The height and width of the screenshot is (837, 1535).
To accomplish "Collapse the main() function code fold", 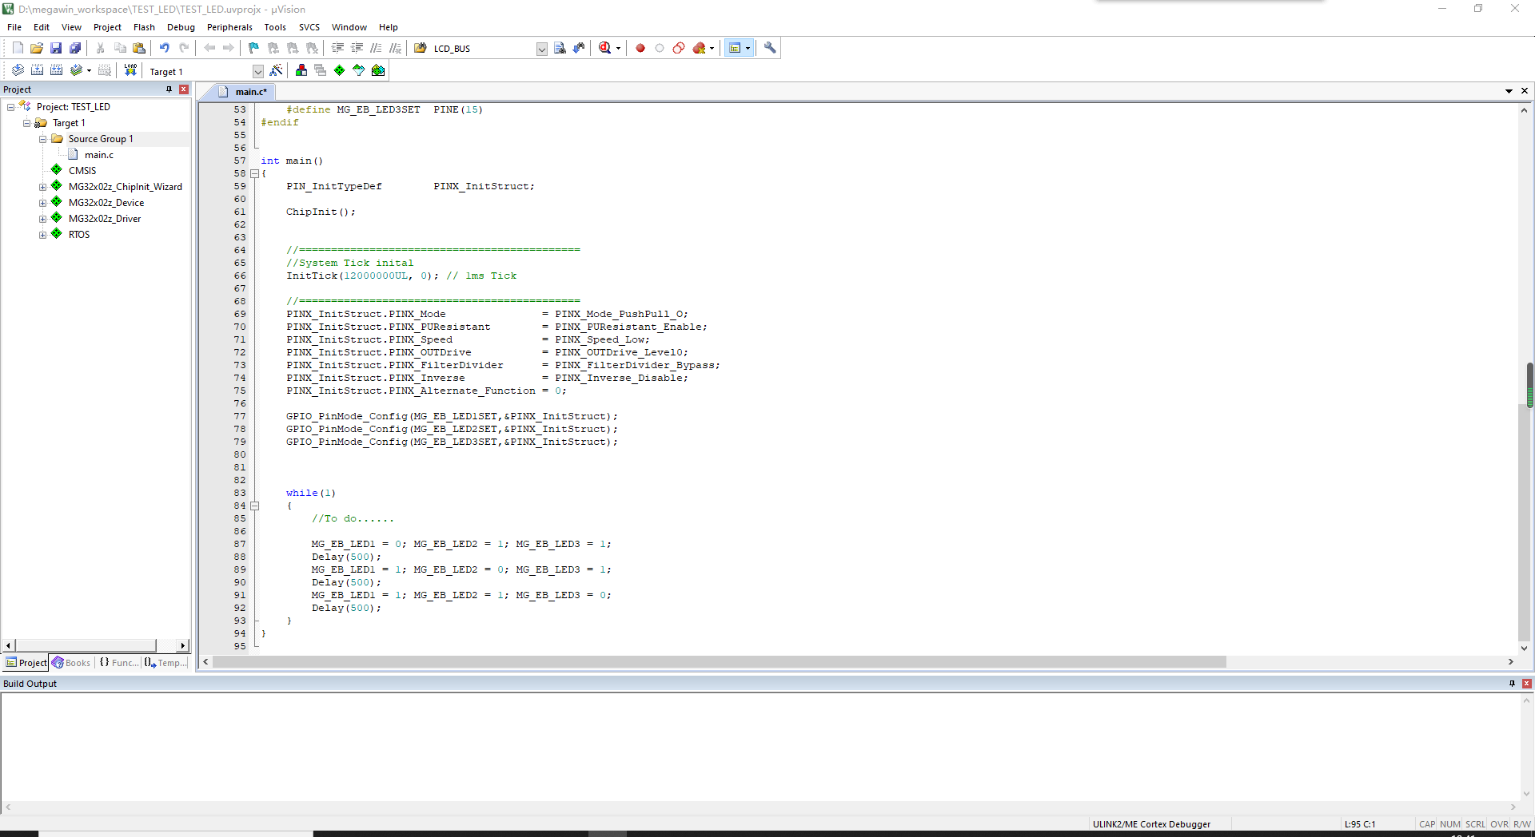I will (x=255, y=173).
